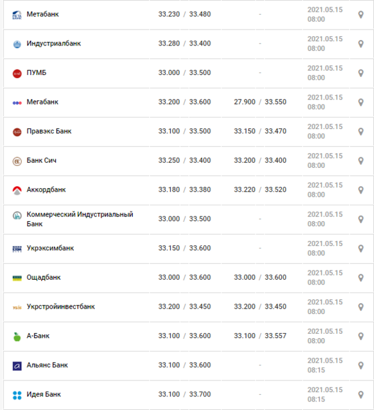The width and height of the screenshot is (374, 410).
Task: Open Ощадбанк location pin icon
Action: 360,278
